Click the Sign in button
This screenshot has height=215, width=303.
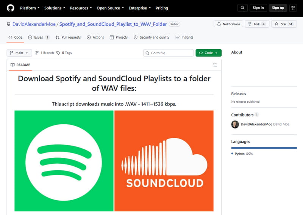[258, 8]
